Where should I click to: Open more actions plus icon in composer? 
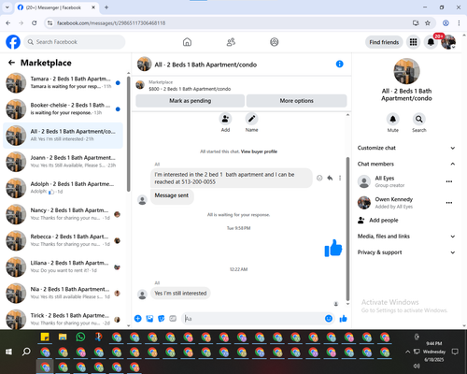138,319
